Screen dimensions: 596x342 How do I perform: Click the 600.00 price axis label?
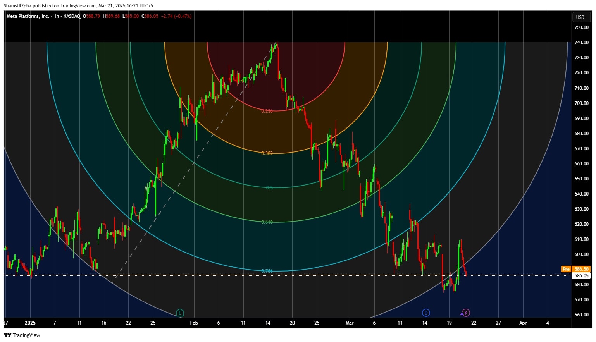point(581,254)
